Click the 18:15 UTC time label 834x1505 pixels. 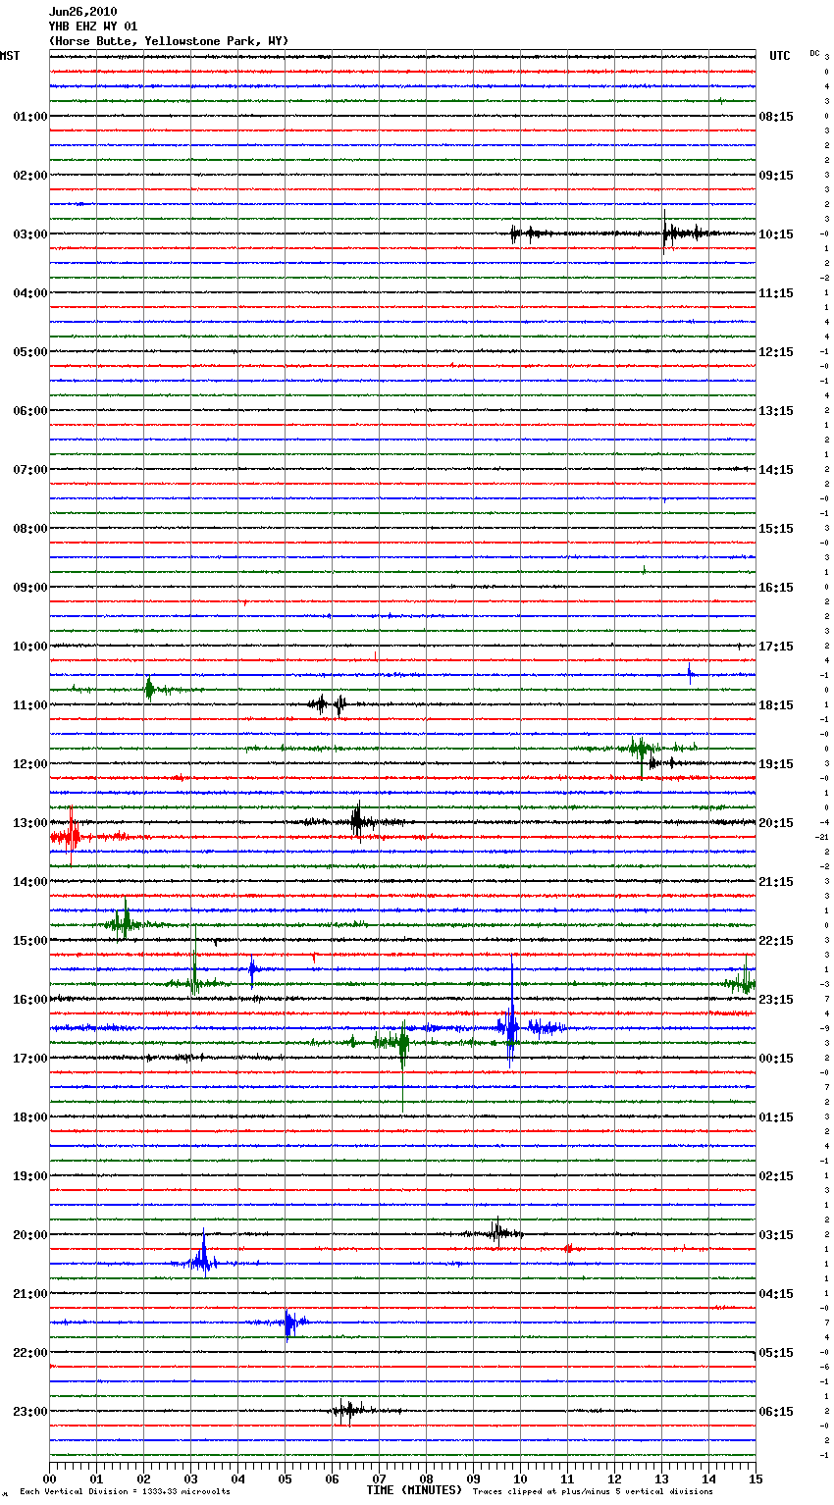776,705
